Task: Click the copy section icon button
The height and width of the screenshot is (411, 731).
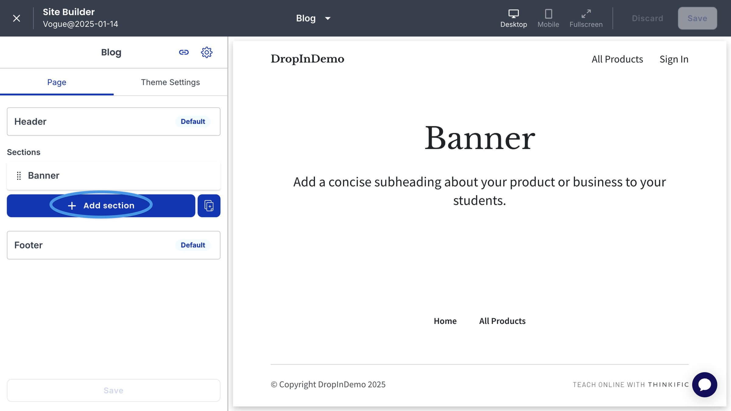Action: point(209,206)
